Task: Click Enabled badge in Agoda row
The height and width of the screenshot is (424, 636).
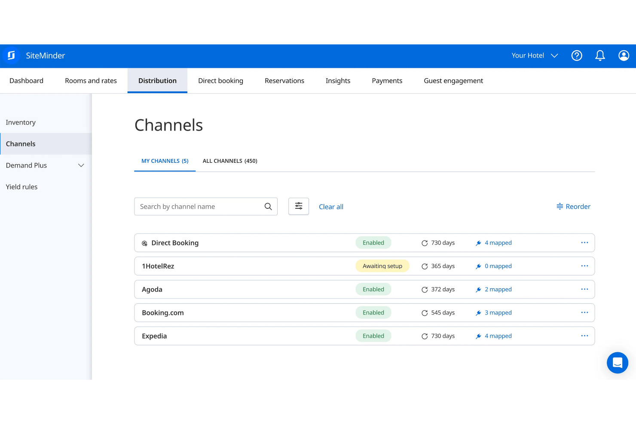Action: pyautogui.click(x=373, y=289)
